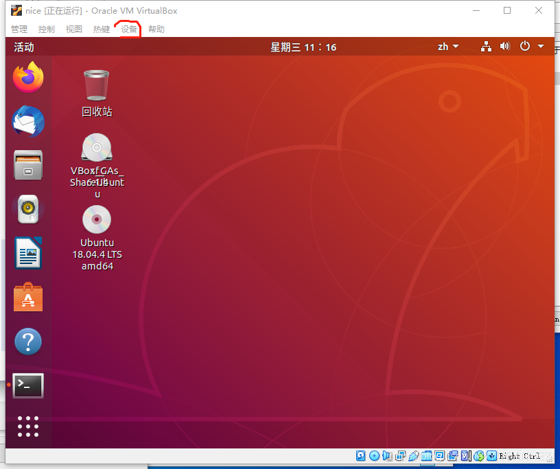Click the network adapters status icon
Image resolution: width=560 pixels, height=469 pixels.
400,456
